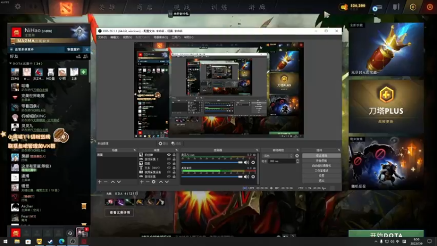
Task: Switch to Dota 商店 store tab
Action: pos(145,7)
